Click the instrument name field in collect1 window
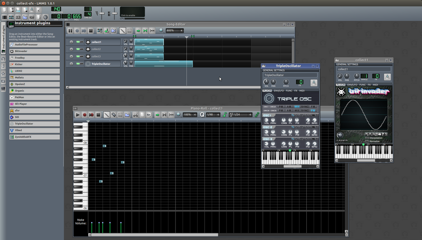 click(363, 69)
